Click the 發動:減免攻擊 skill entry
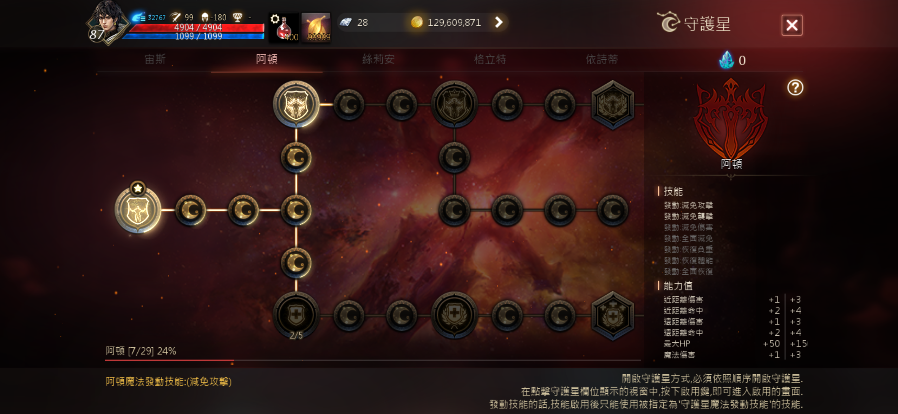The height and width of the screenshot is (414, 898). [x=688, y=205]
